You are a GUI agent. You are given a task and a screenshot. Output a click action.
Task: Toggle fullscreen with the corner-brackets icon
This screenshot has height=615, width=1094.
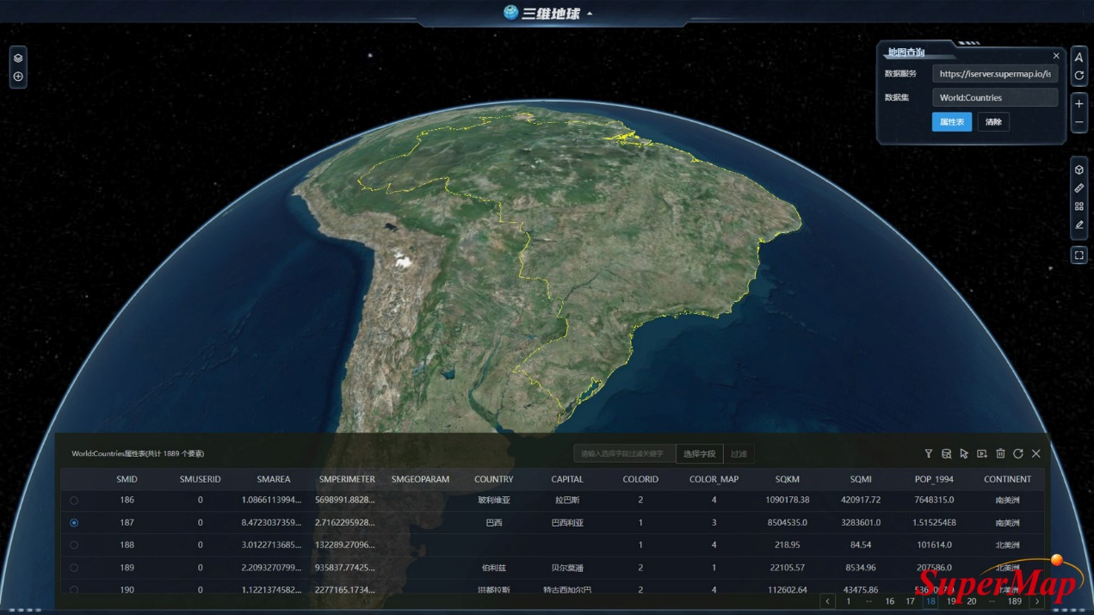1079,255
